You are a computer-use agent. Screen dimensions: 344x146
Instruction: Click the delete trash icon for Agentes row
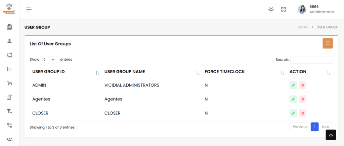[x=303, y=99]
